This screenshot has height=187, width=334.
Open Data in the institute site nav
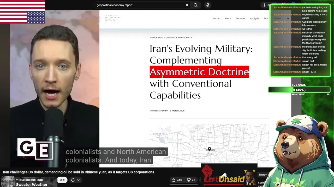(266, 18)
